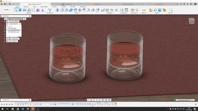
Task: Click the Select tool icon
Action: tap(170, 10)
